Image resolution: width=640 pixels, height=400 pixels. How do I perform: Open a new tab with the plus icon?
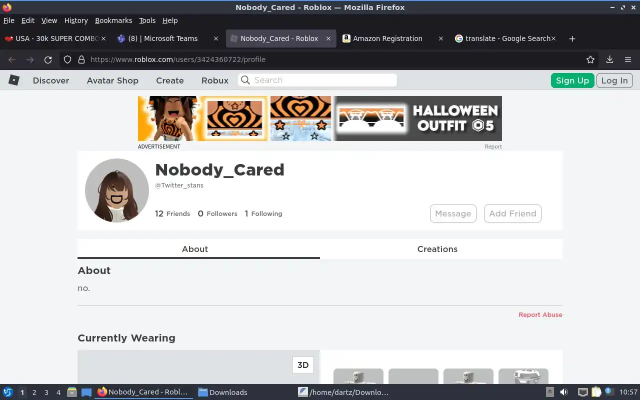tap(572, 38)
